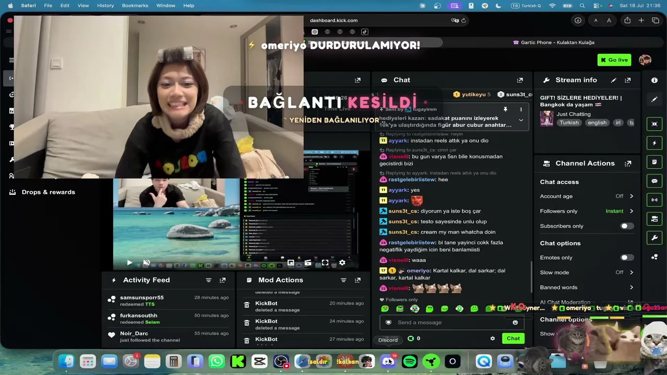Filter the Activity Feed list
The image size is (667, 375).
pos(208,280)
